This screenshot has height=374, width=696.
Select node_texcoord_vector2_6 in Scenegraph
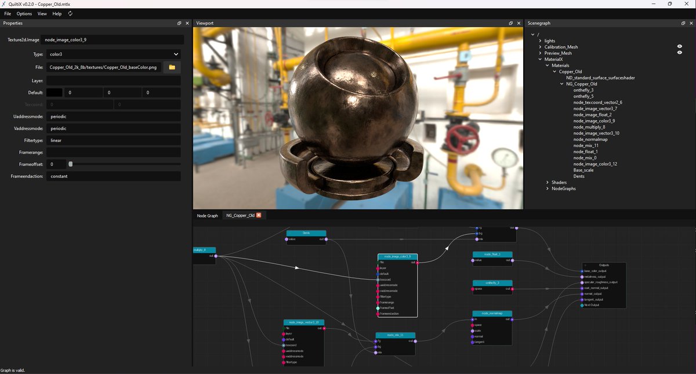tap(597, 103)
